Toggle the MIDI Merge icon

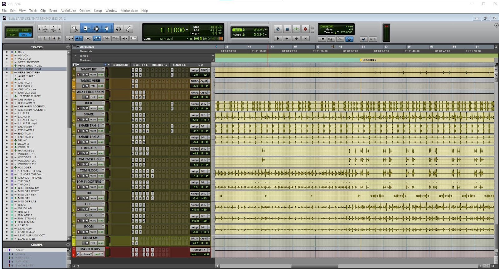tap(340, 39)
